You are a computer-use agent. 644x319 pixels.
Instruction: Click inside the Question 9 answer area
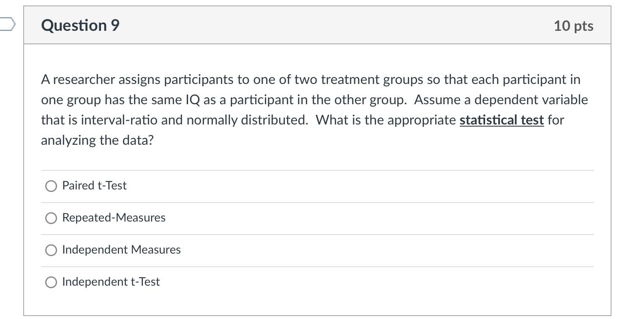tap(317, 232)
